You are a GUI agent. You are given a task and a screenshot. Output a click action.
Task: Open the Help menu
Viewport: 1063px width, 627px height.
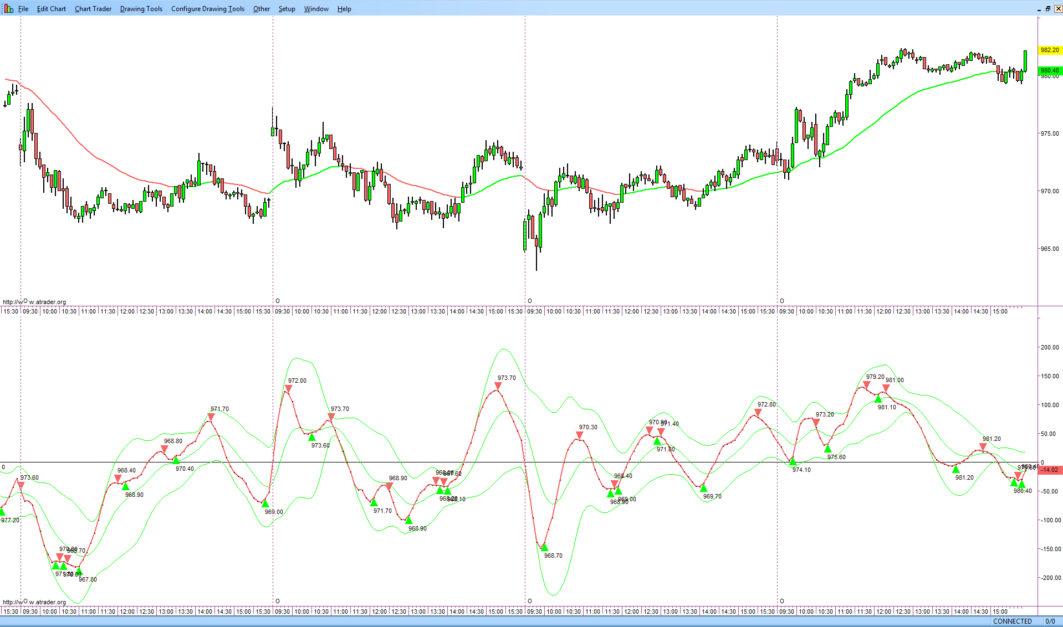point(344,9)
